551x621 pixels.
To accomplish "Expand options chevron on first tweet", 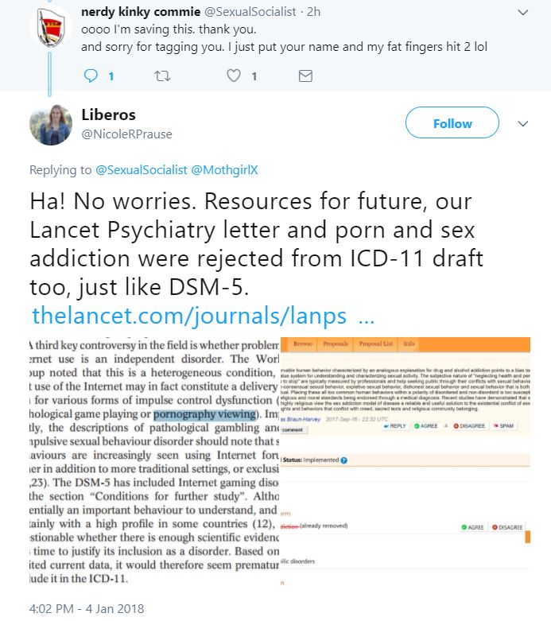I will coord(523,12).
